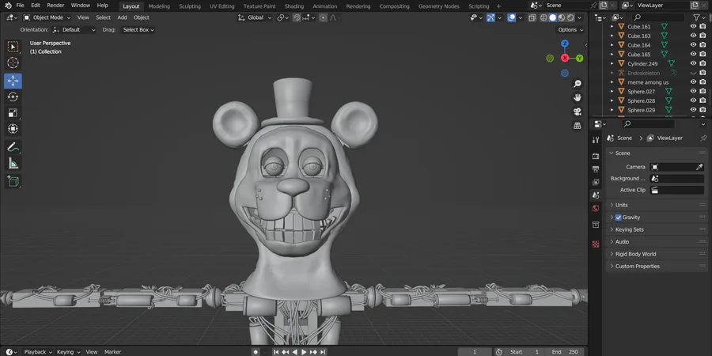Click the Z axis on navigation gizmo
Image resolution: width=712 pixels, height=356 pixels.
(564, 44)
